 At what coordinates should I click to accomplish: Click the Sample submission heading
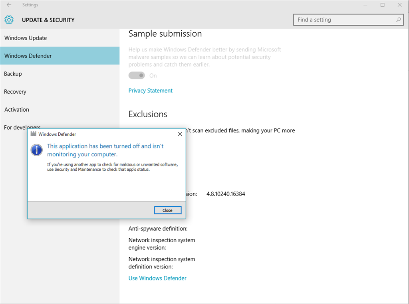(x=165, y=34)
